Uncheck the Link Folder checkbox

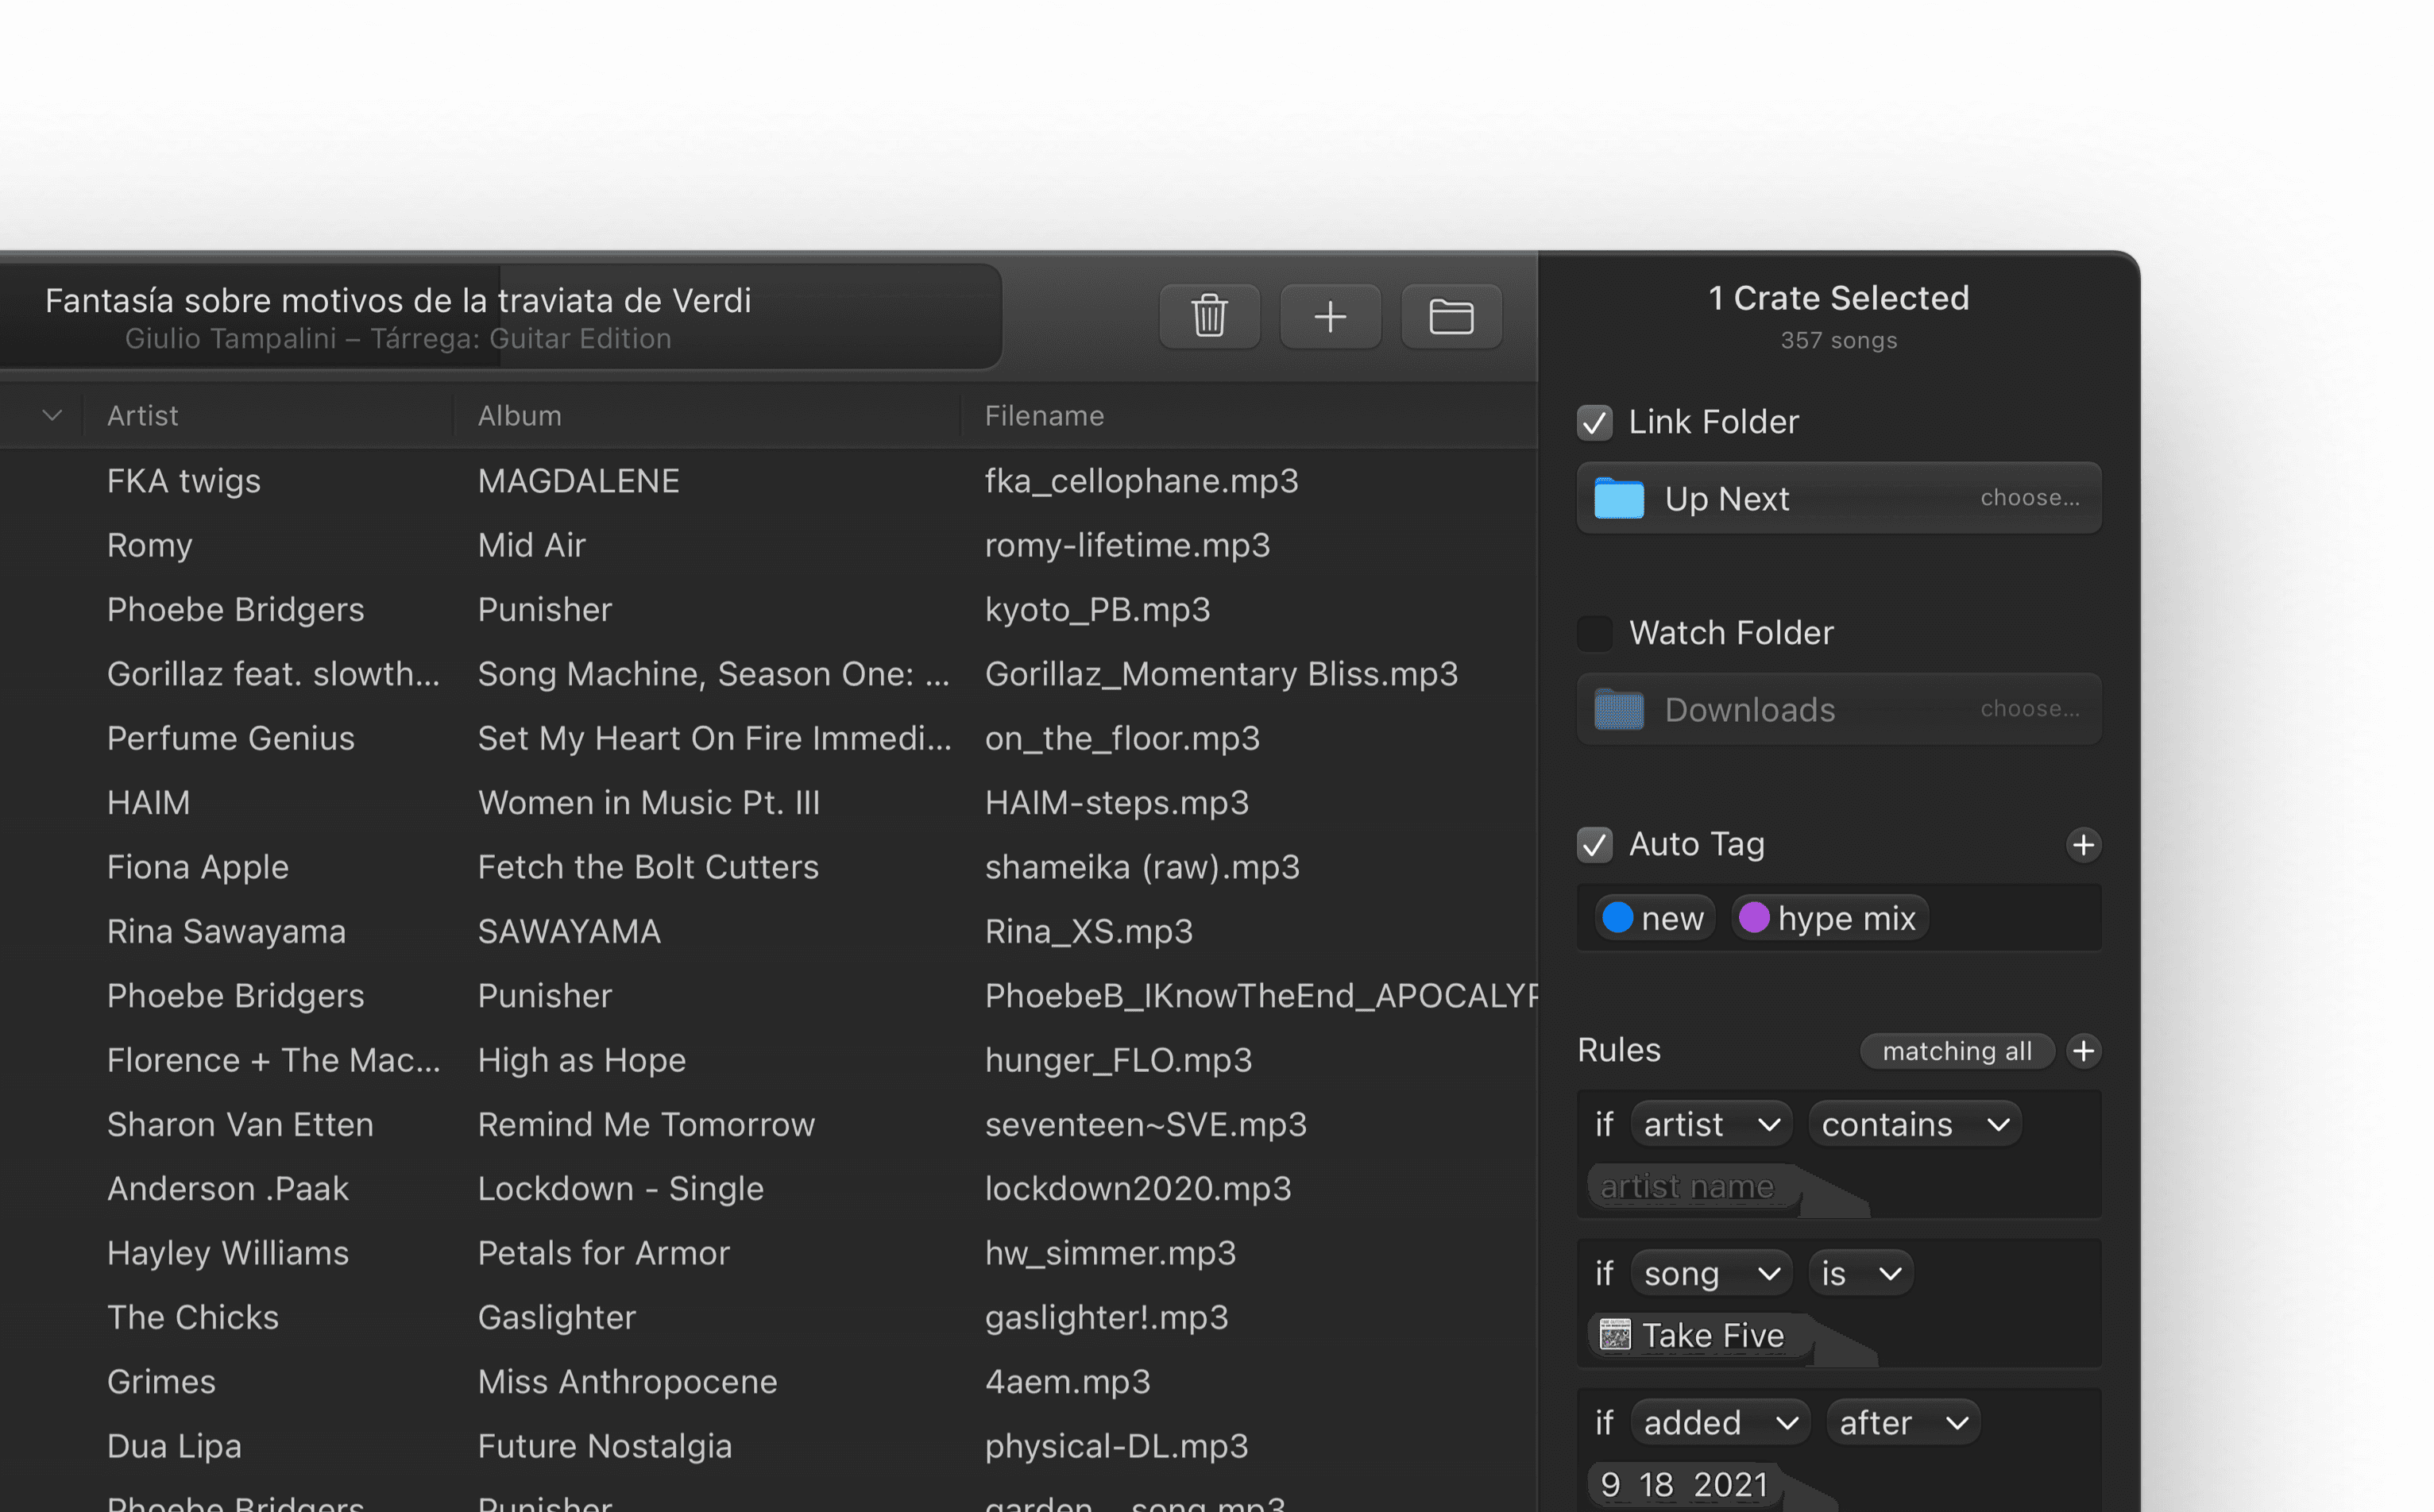[1594, 422]
